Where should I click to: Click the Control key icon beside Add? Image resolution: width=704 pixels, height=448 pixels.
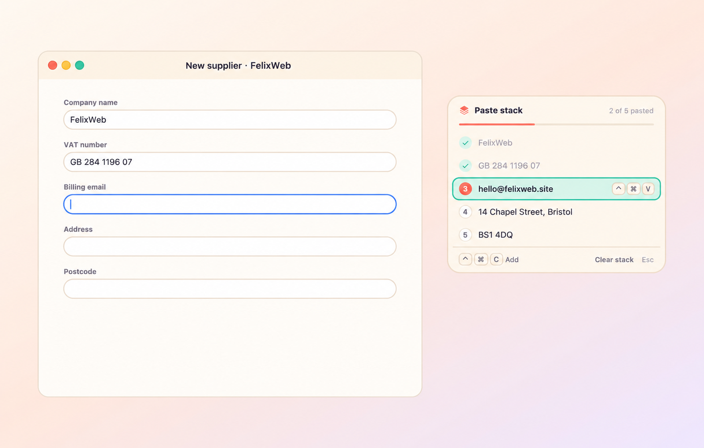coord(465,259)
